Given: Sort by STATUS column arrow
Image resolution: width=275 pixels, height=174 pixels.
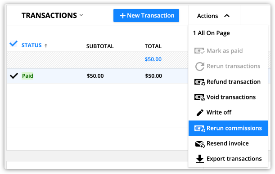Looking at the screenshot, I should click(46, 46).
